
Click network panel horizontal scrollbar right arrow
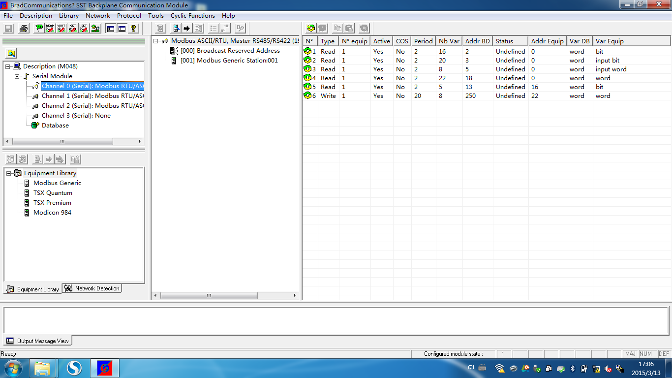point(295,296)
